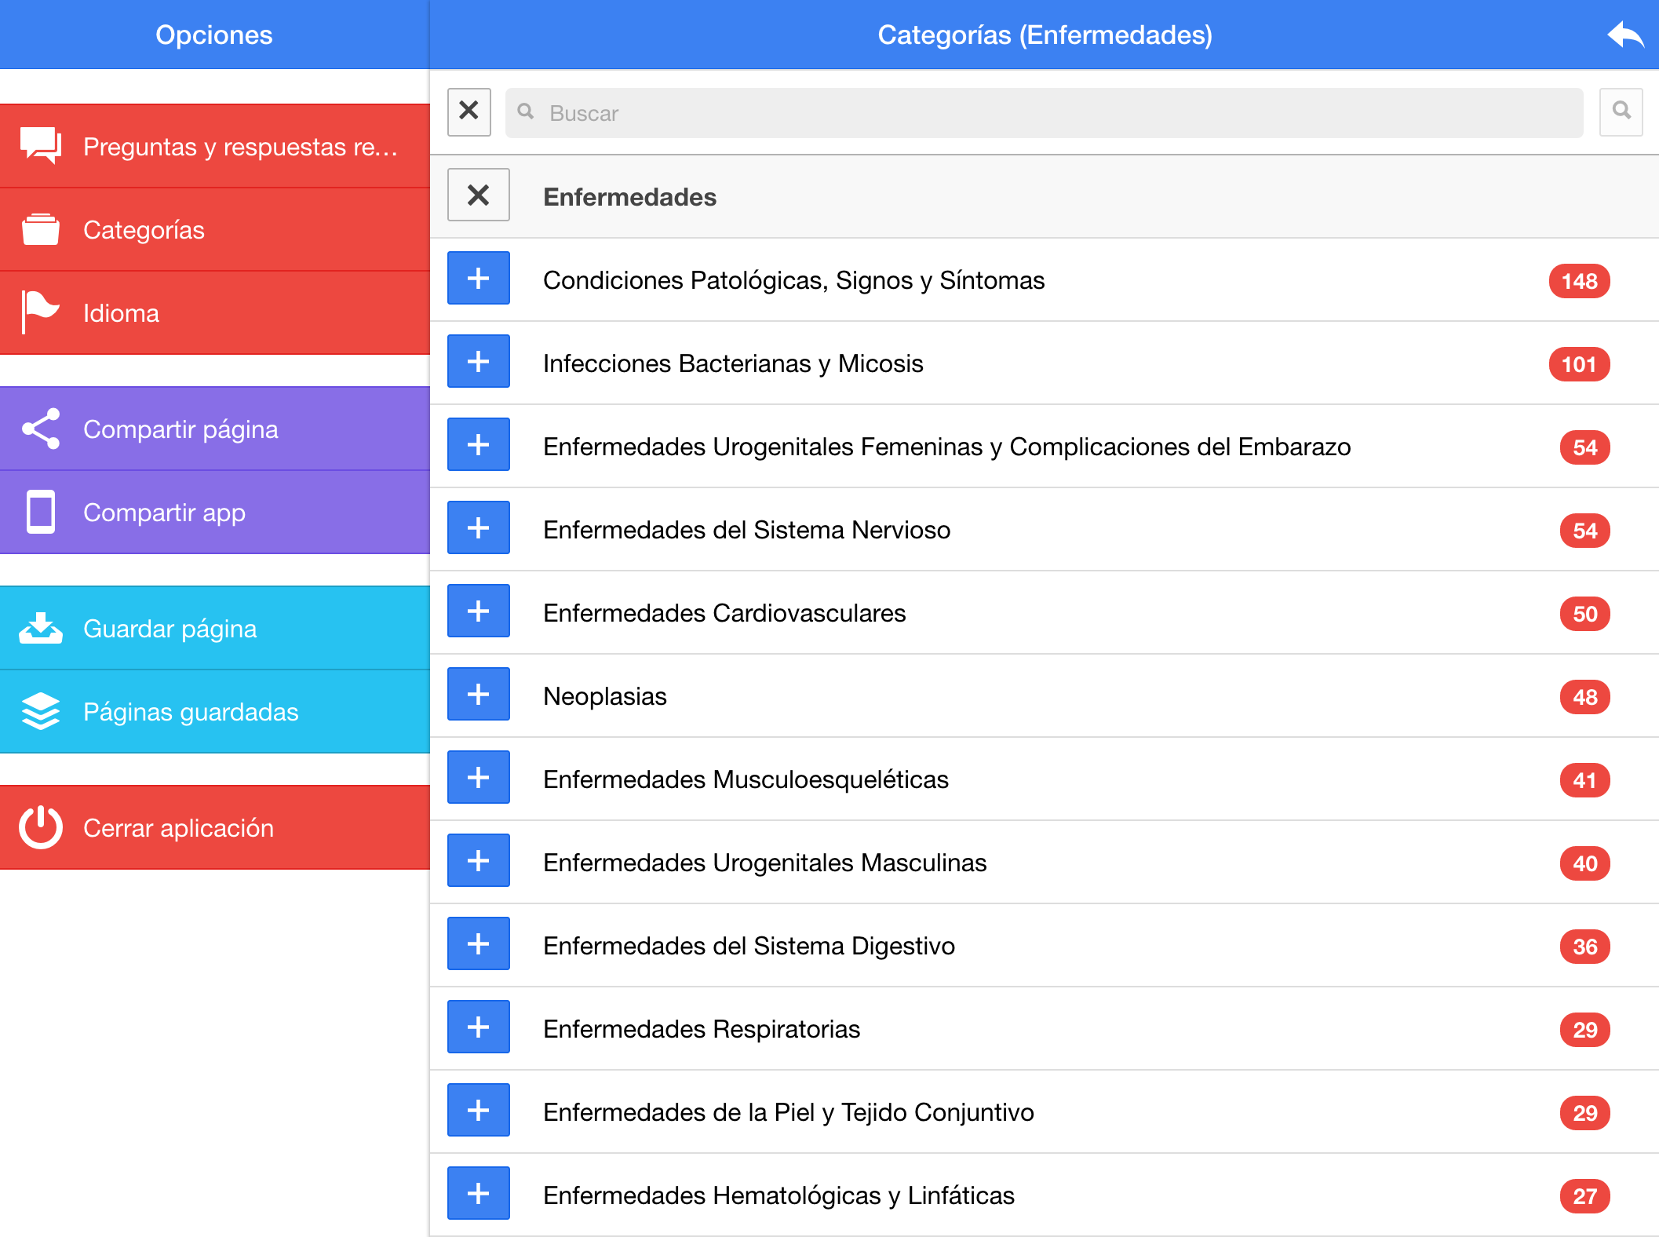Click the Idioma flag icon
Image resolution: width=1659 pixels, height=1237 pixels.
point(40,312)
